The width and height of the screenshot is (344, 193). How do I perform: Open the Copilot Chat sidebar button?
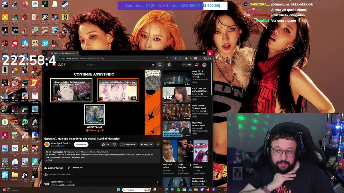tap(208, 58)
